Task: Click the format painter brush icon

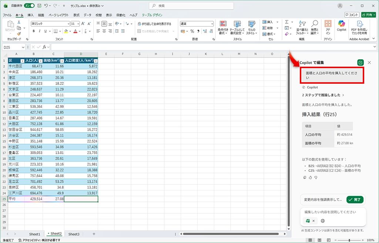Action: tap(19, 34)
